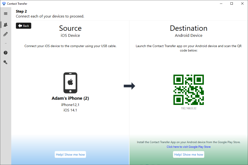The height and width of the screenshot is (165, 248).
Task: Maximize the Contact Transfer window
Action: 231,4
